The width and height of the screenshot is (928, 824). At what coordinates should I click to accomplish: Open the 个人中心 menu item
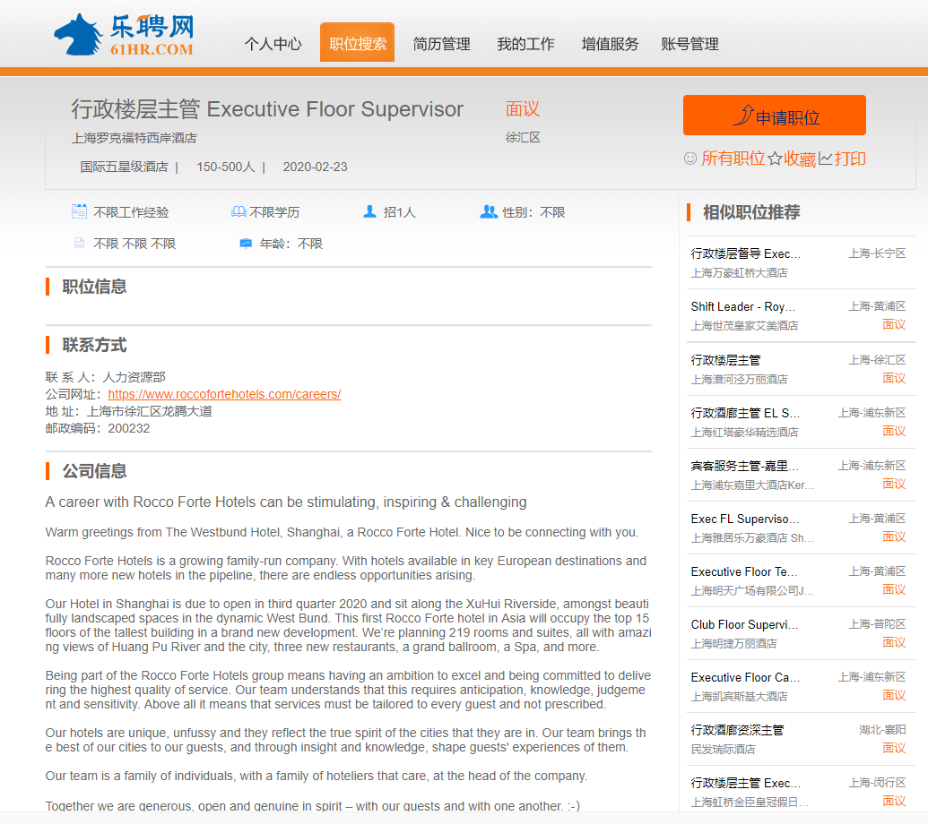tap(273, 44)
